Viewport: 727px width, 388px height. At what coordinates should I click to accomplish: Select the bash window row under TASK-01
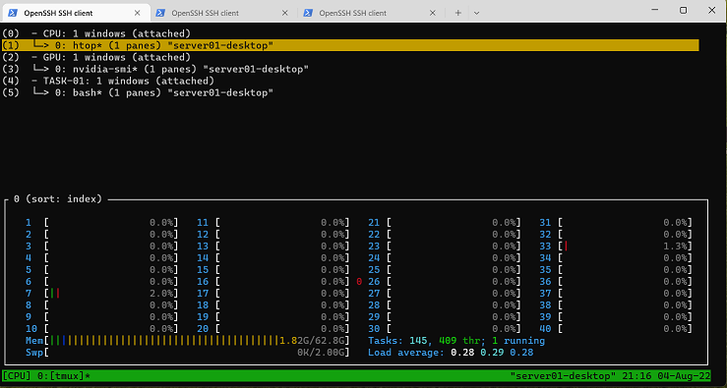coord(138,92)
